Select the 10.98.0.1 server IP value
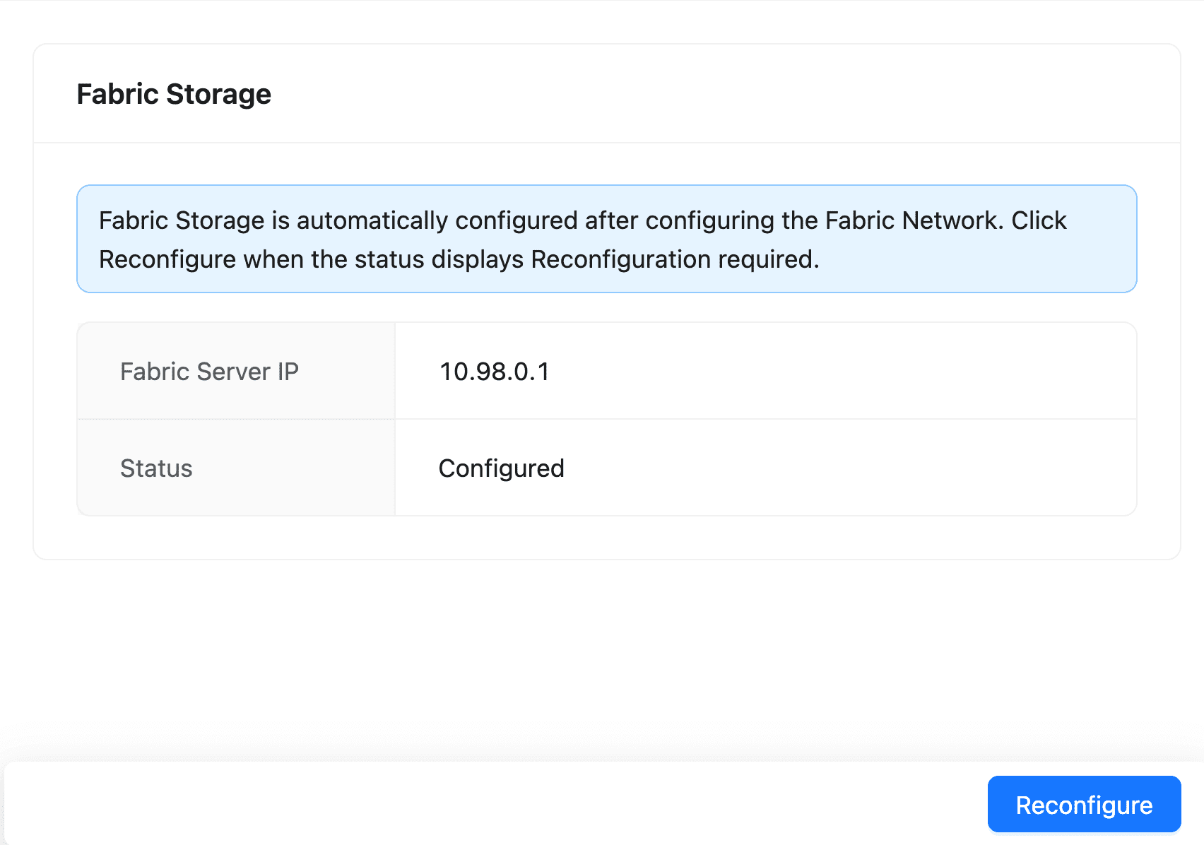Image resolution: width=1204 pixels, height=845 pixels. (x=494, y=372)
